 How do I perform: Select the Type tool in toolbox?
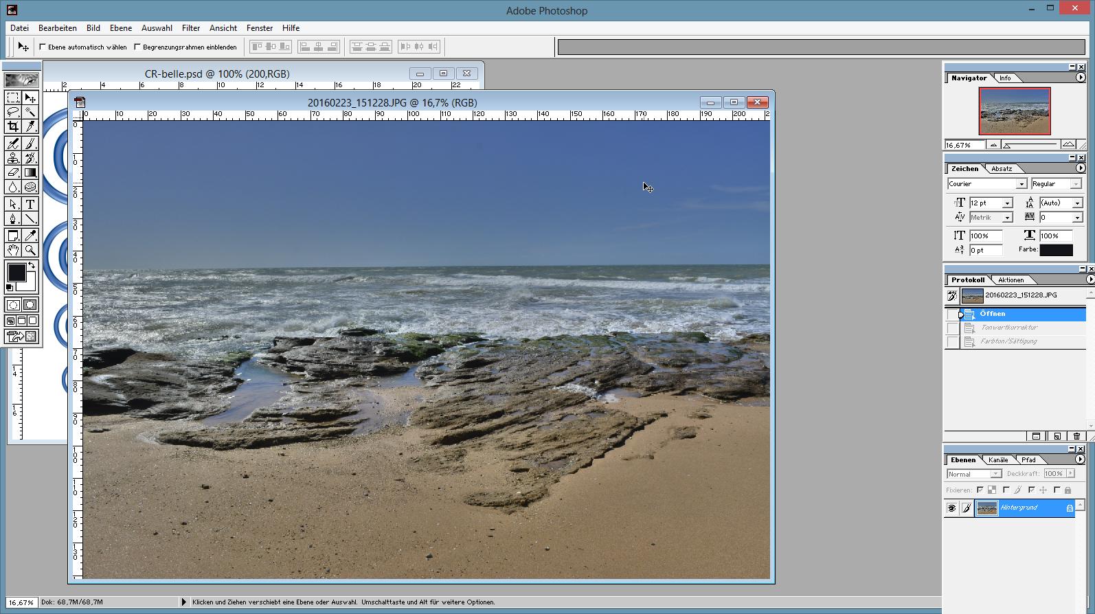pyautogui.click(x=30, y=204)
